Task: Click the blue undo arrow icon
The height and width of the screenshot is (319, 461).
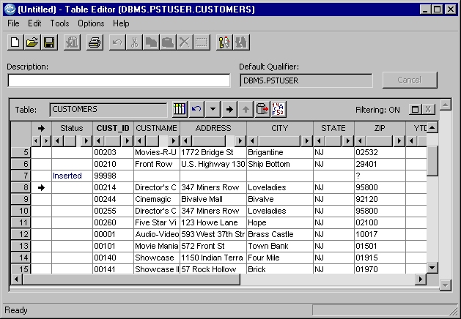Action: pyautogui.click(x=196, y=110)
